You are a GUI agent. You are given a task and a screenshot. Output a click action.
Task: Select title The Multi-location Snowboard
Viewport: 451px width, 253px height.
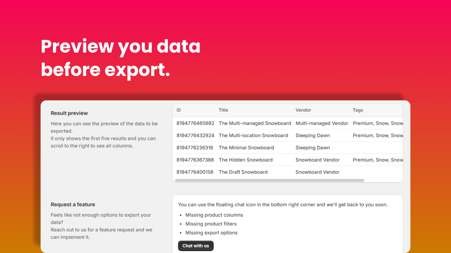point(253,135)
